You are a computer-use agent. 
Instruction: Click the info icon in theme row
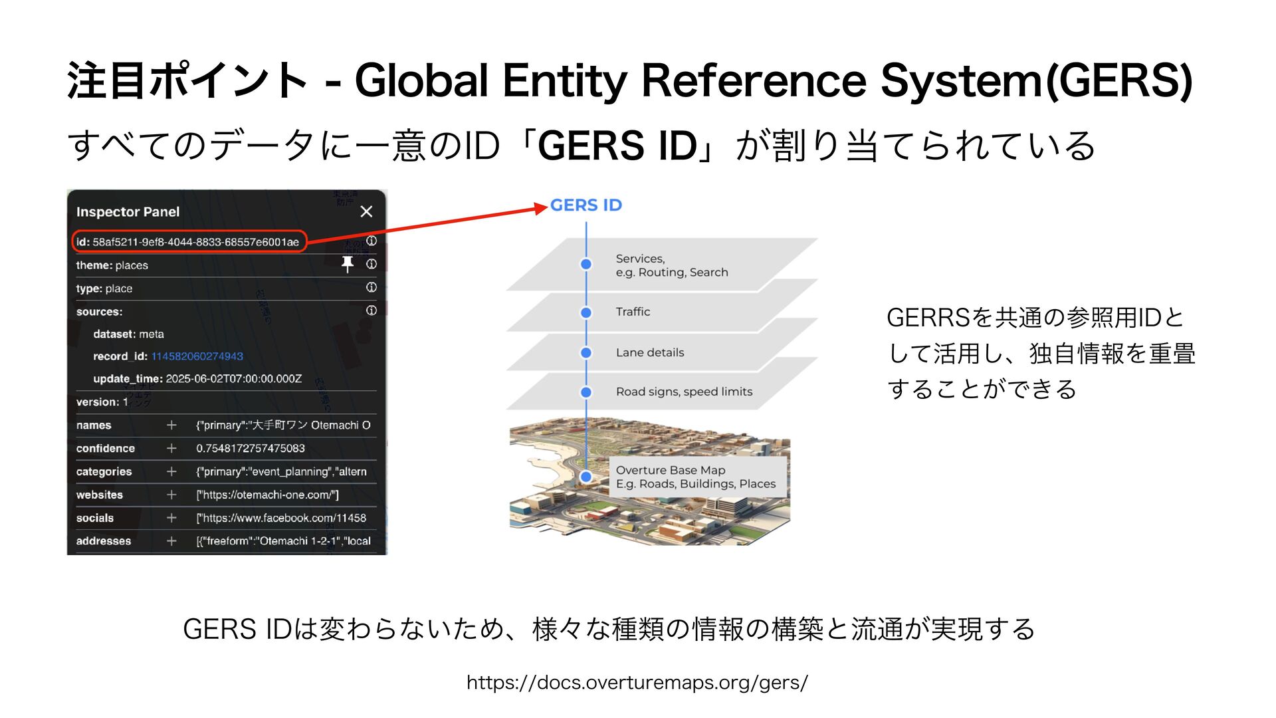[372, 264]
